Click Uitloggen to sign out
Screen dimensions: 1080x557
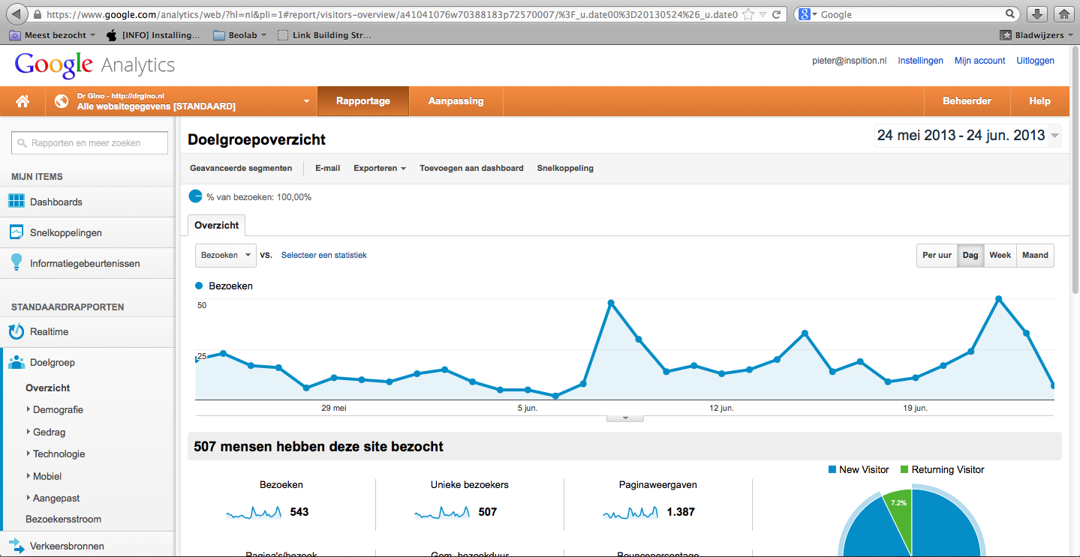pyautogui.click(x=1036, y=61)
